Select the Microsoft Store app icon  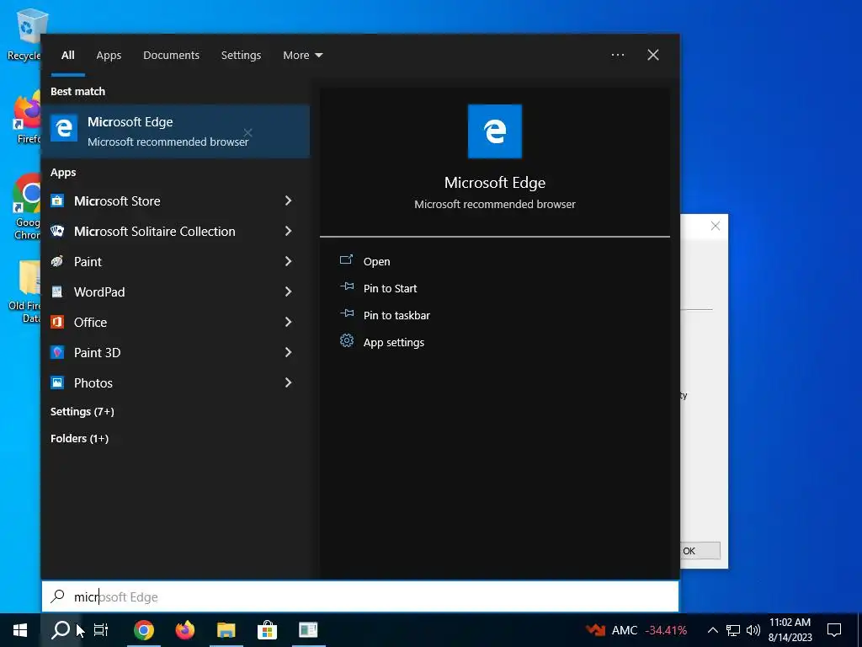pos(57,201)
